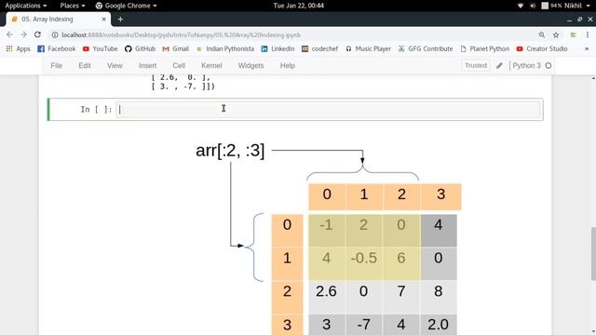Open the Google Chrome app menu
Screen dimensions: 596x335
126,6
